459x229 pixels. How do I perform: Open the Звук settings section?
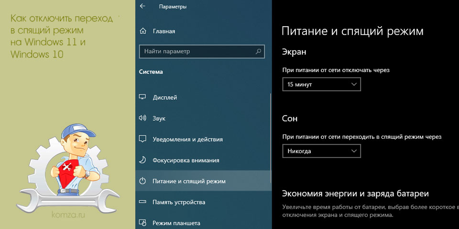point(159,119)
